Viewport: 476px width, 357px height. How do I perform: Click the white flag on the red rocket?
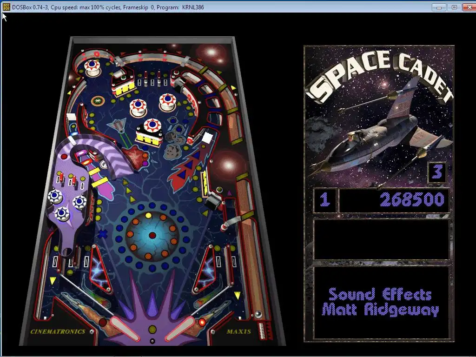207,138
